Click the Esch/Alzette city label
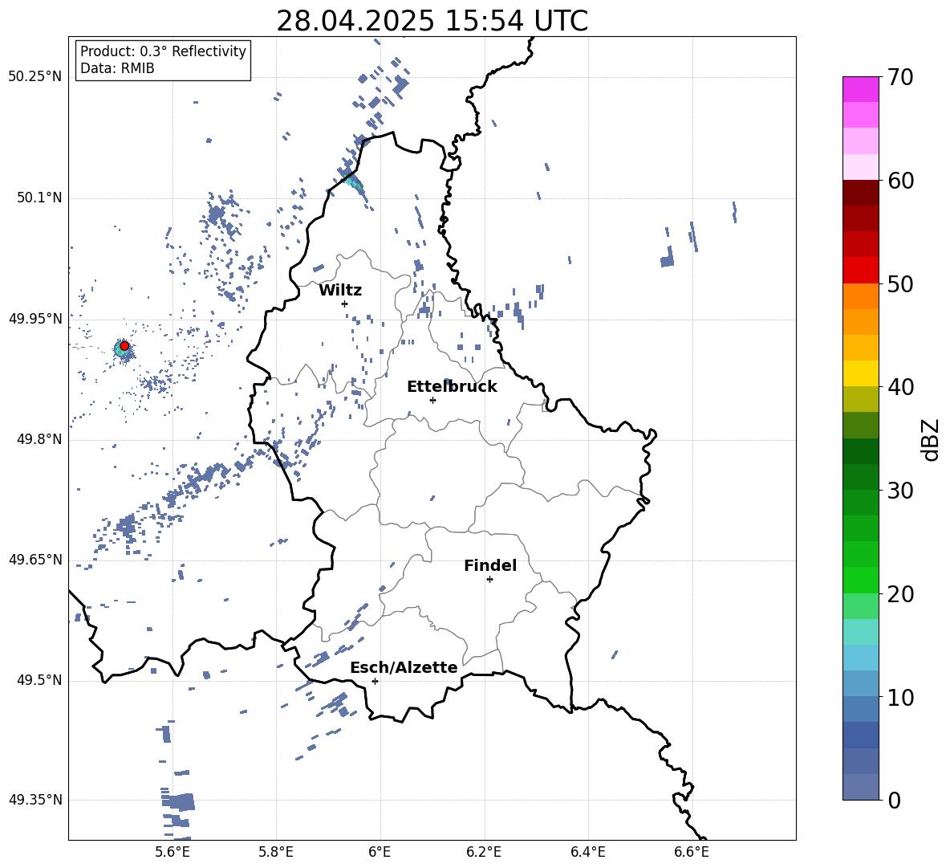This screenshot has width=950, height=868. point(404,667)
